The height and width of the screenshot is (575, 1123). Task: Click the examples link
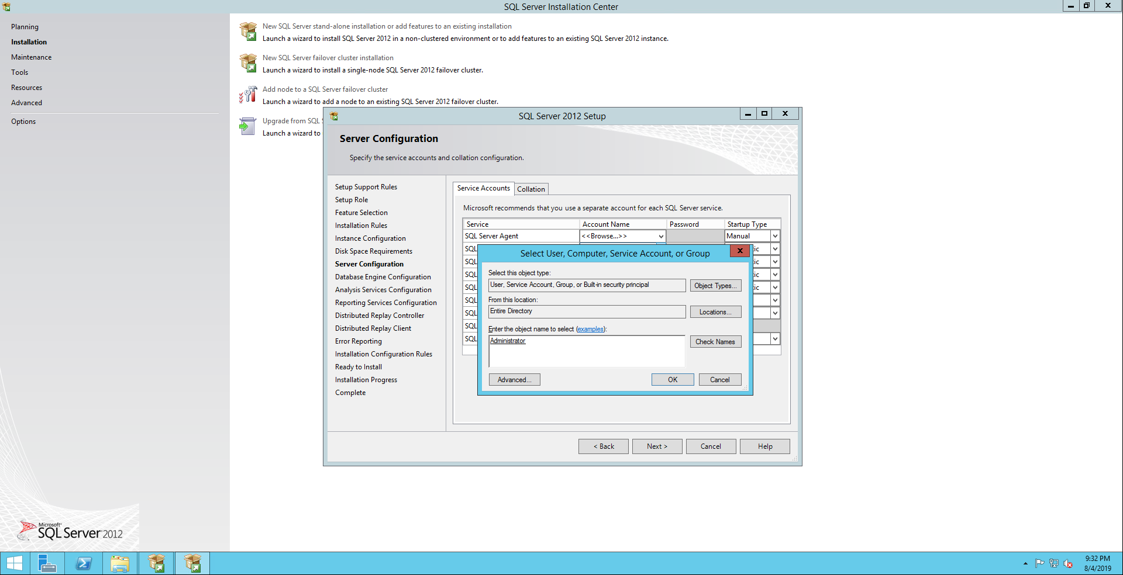pos(590,330)
